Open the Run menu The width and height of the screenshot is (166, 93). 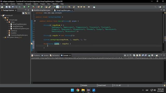click(49, 4)
